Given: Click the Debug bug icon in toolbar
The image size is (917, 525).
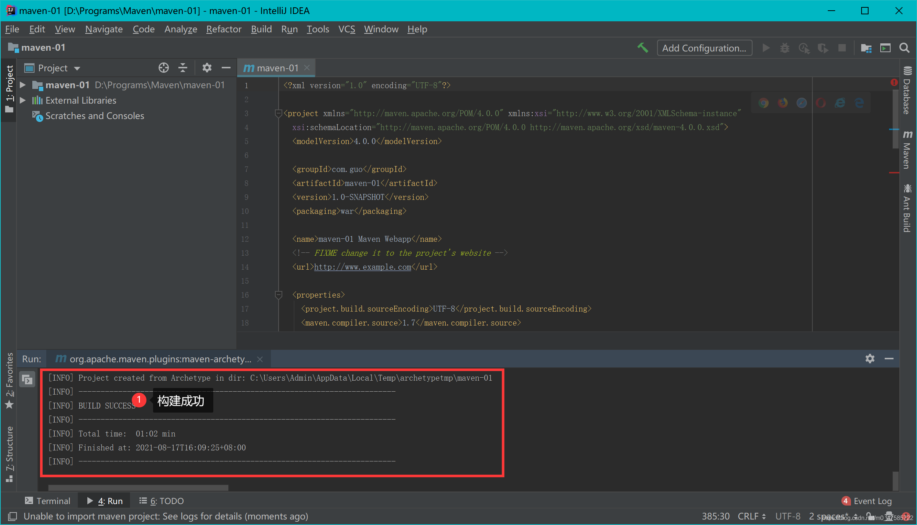Looking at the screenshot, I should click(x=784, y=48).
